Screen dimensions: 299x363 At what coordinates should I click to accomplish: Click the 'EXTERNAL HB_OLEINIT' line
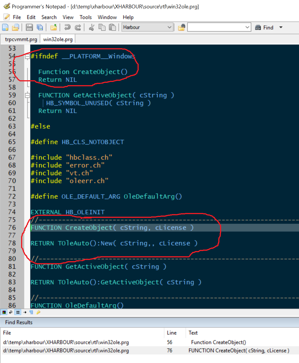67,212
